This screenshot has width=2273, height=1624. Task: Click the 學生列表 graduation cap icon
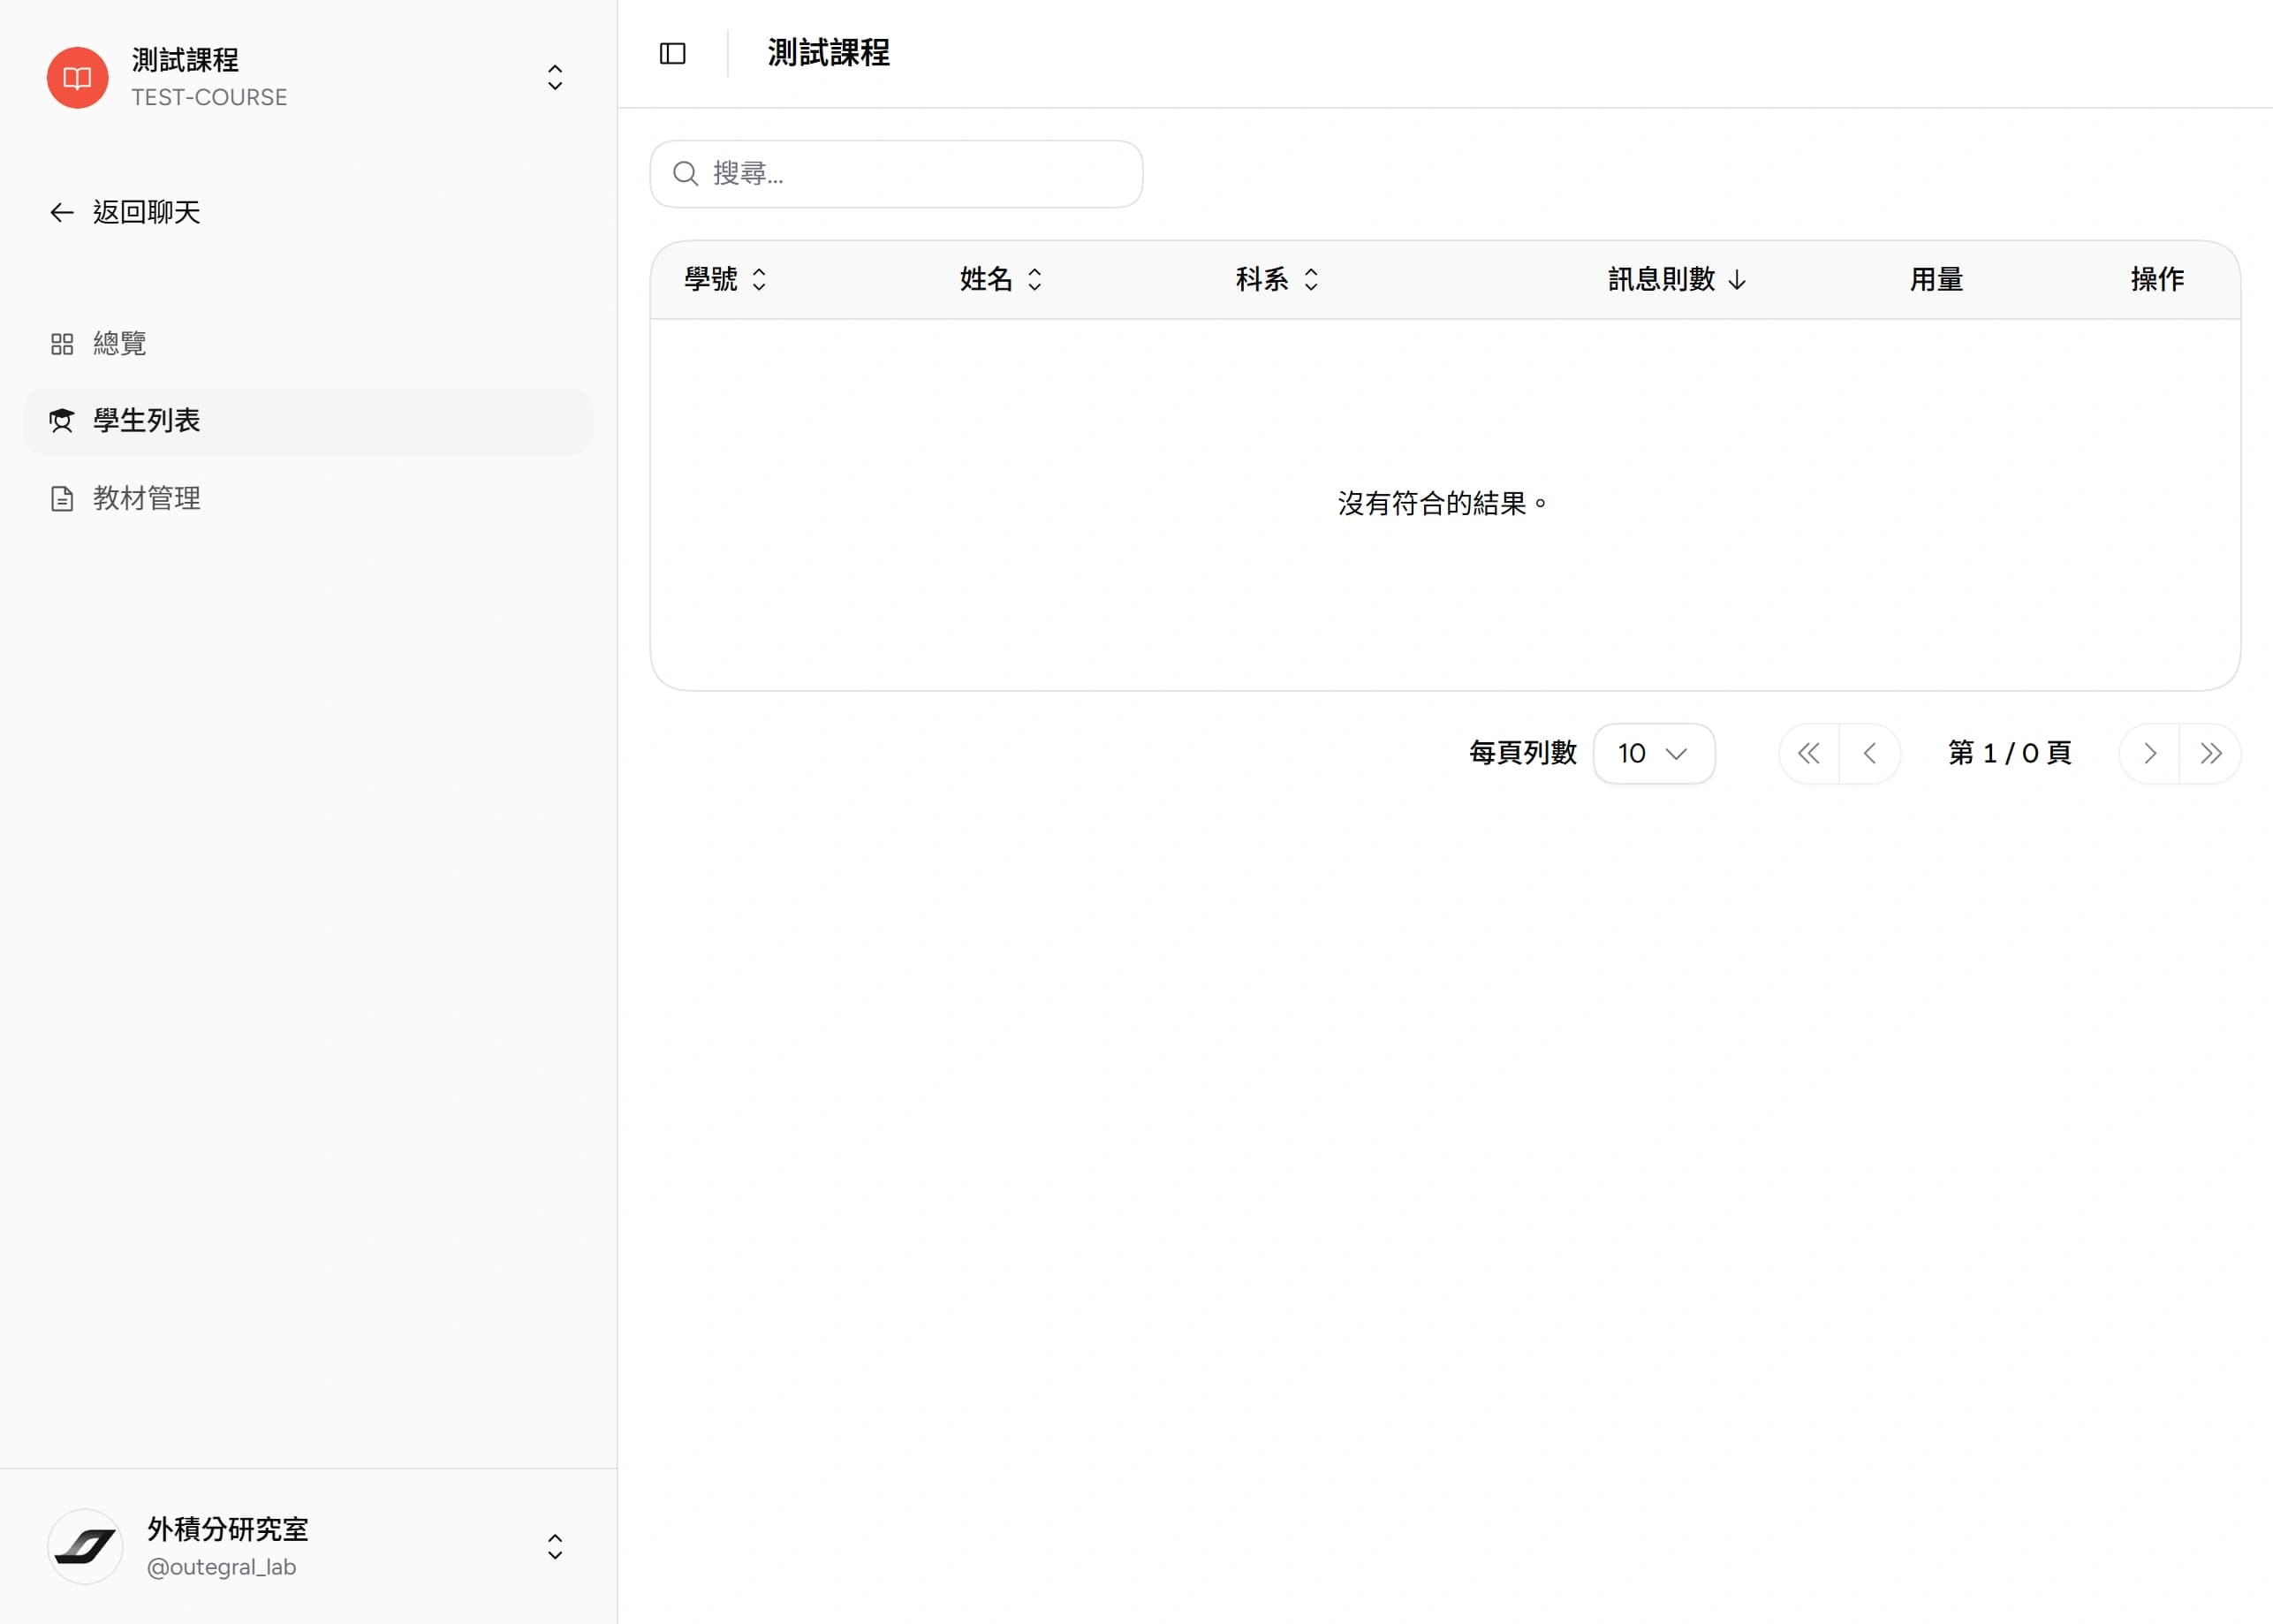point(62,421)
